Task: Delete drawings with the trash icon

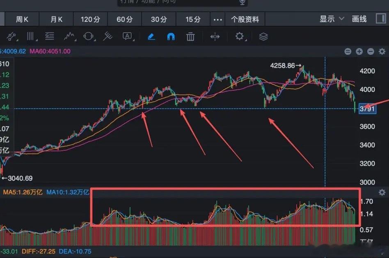Action: point(190,37)
